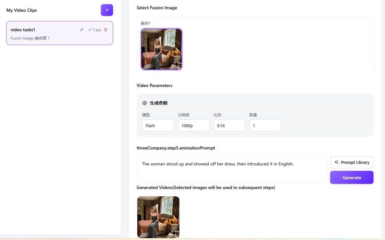Click into the animation prompt text box
Viewport: 385px width, 240px height.
[x=232, y=169]
